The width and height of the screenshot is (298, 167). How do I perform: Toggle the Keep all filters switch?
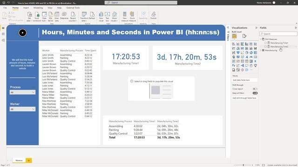coord(255,93)
